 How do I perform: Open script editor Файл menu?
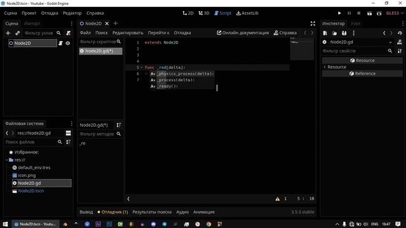[85, 33]
